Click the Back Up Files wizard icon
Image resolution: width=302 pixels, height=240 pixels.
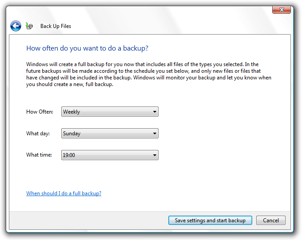click(x=29, y=26)
